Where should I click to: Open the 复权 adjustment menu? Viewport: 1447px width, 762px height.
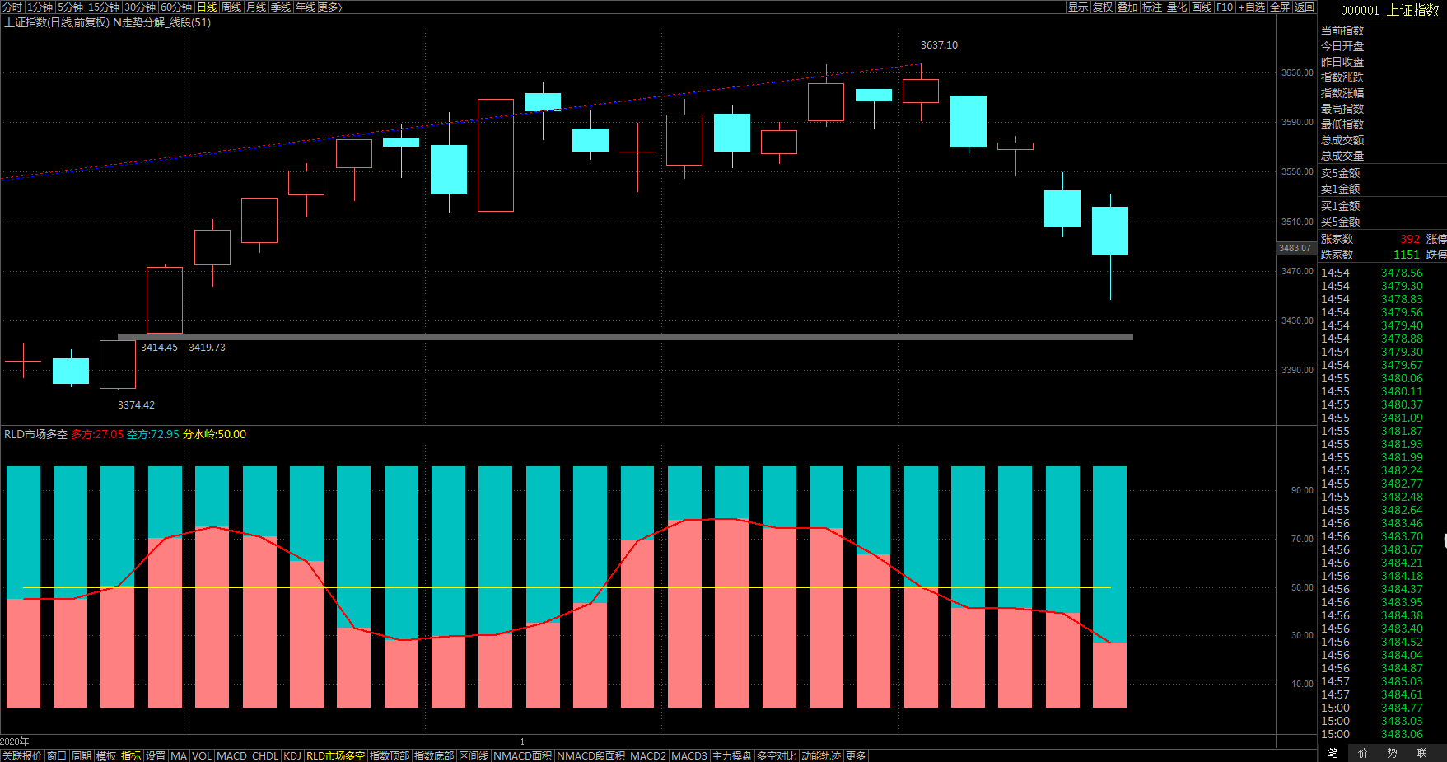[1103, 7]
